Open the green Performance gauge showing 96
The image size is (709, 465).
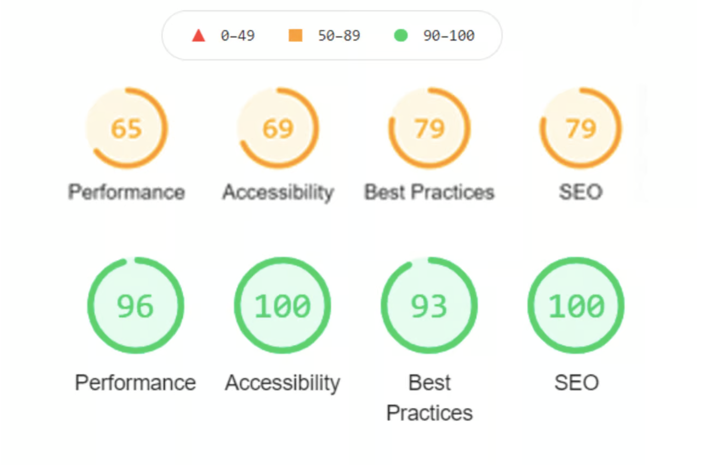click(x=135, y=306)
